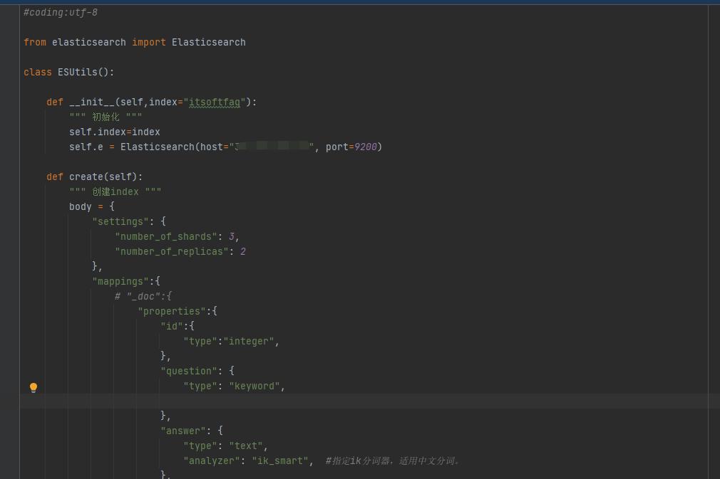Click the "number_of_replicas" key

point(172,252)
